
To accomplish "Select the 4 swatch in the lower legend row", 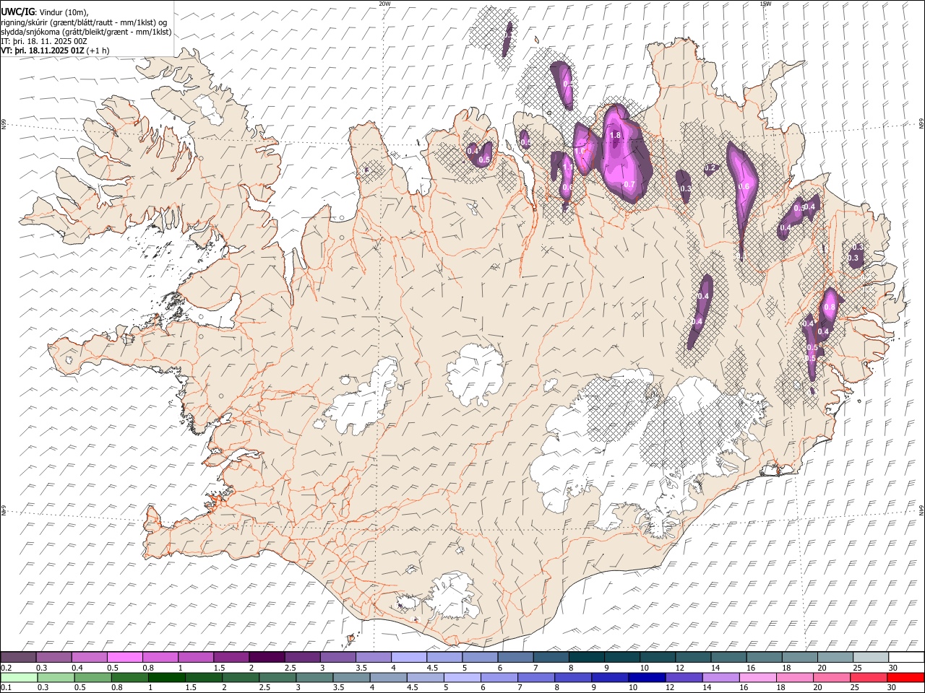I will (389, 677).
